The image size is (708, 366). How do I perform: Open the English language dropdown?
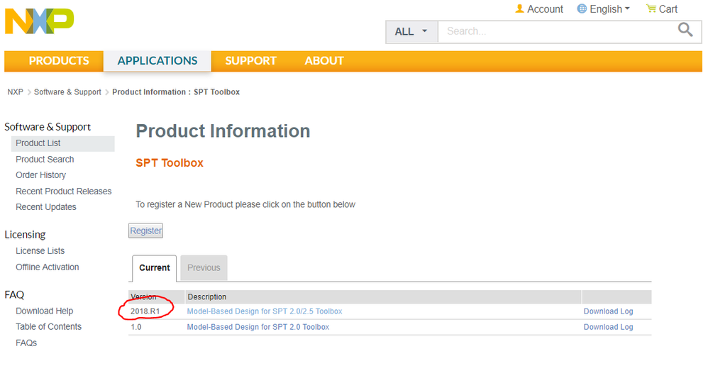click(609, 9)
